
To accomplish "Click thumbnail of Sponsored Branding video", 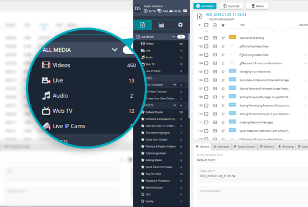I will (232, 37).
